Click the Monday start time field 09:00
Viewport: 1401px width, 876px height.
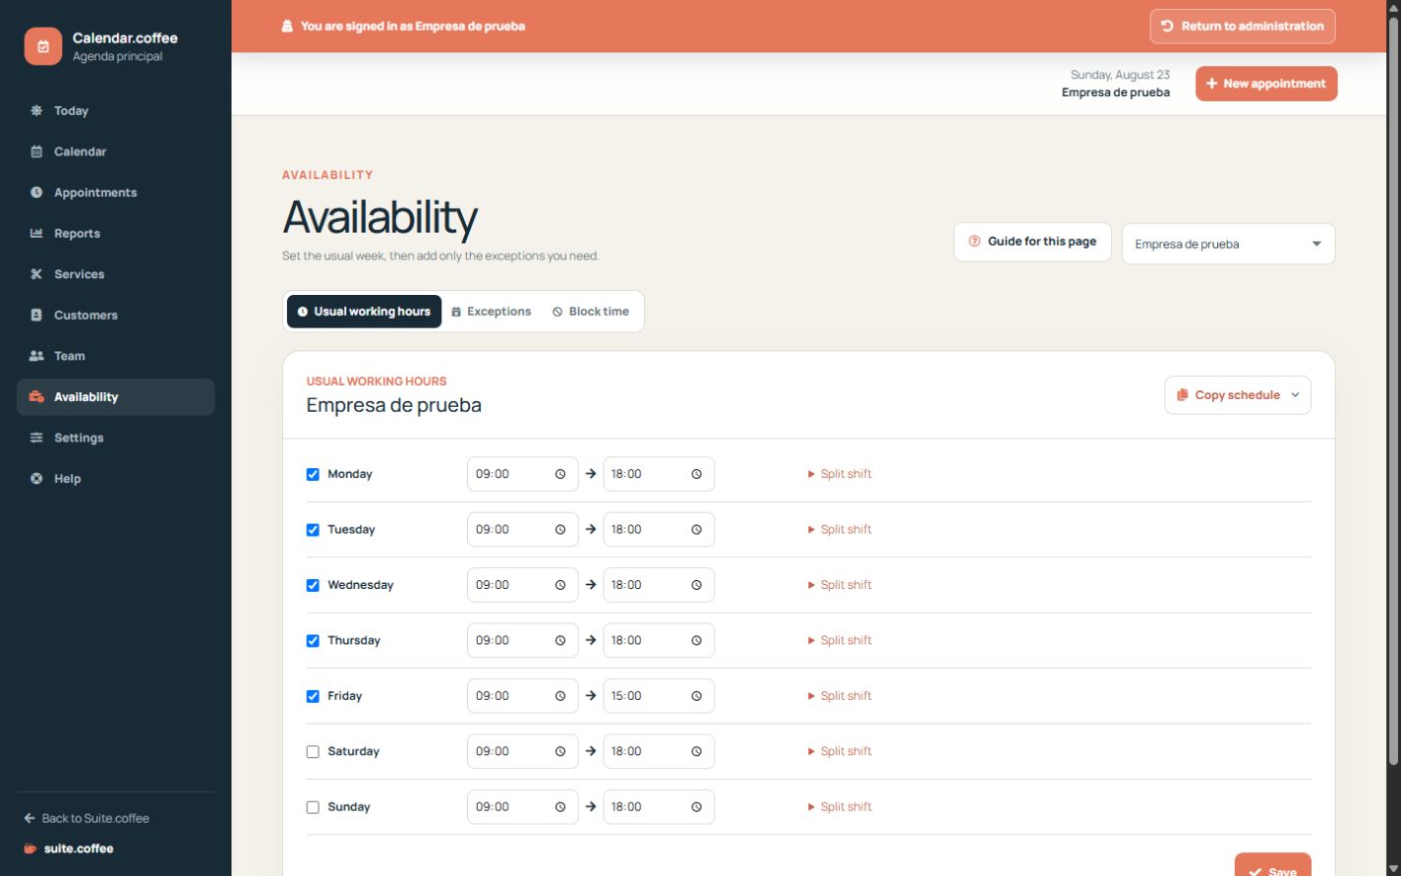(522, 474)
